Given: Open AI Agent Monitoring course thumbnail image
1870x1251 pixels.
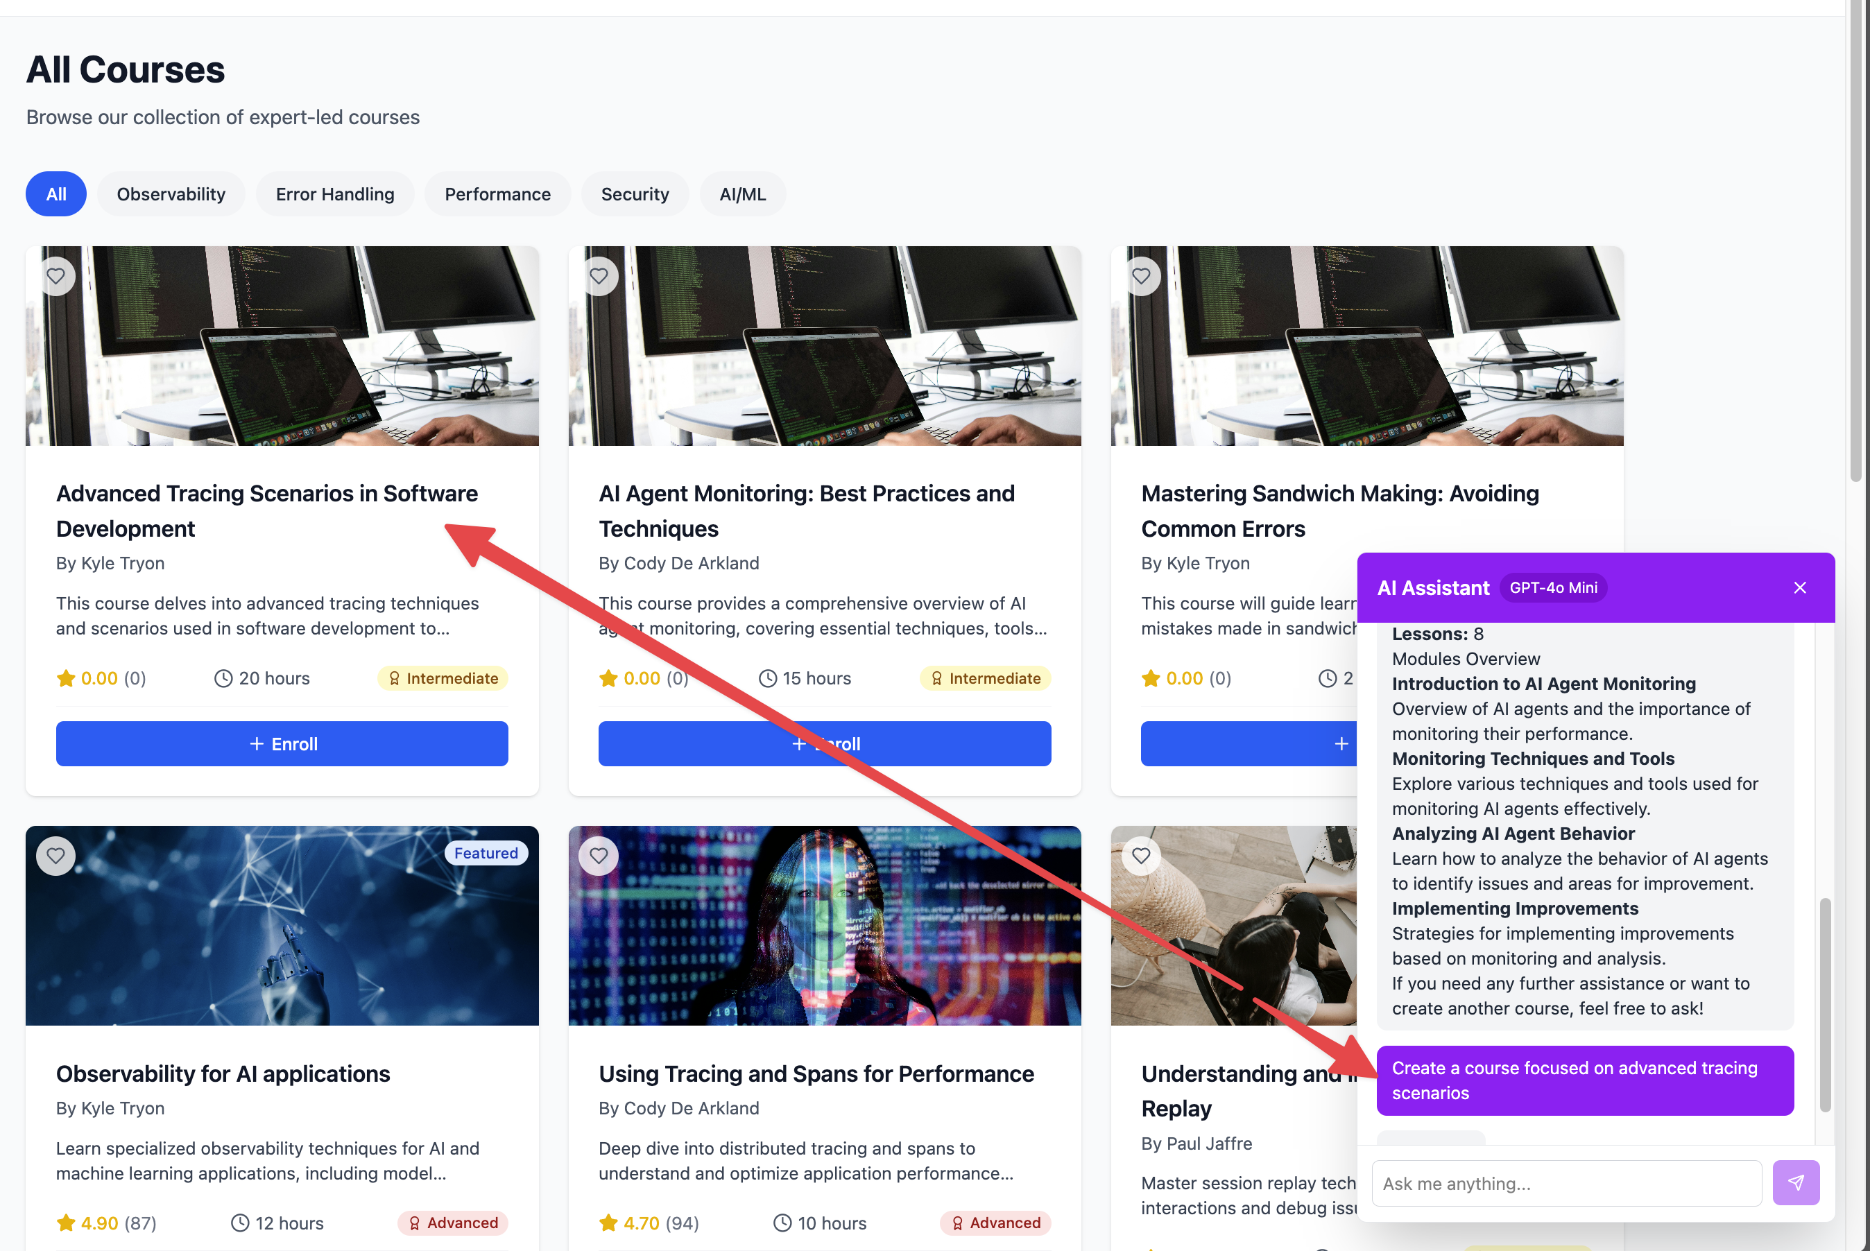Looking at the screenshot, I should [824, 346].
